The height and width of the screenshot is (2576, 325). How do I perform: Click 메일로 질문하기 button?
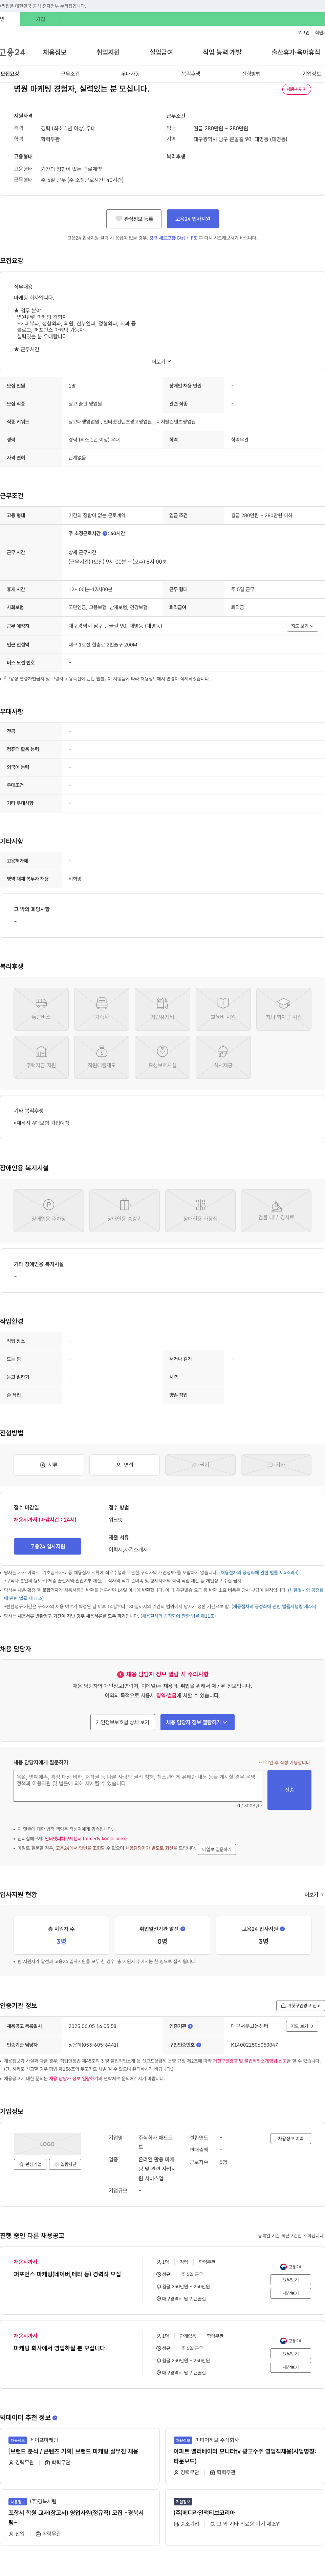(x=216, y=1849)
